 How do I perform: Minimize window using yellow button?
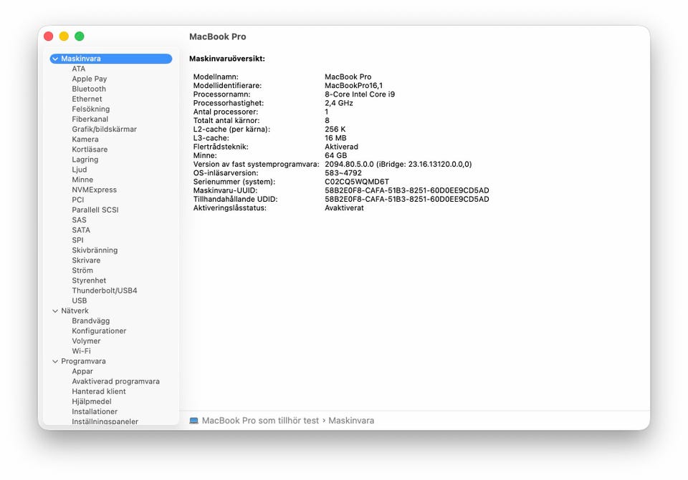coord(64,36)
